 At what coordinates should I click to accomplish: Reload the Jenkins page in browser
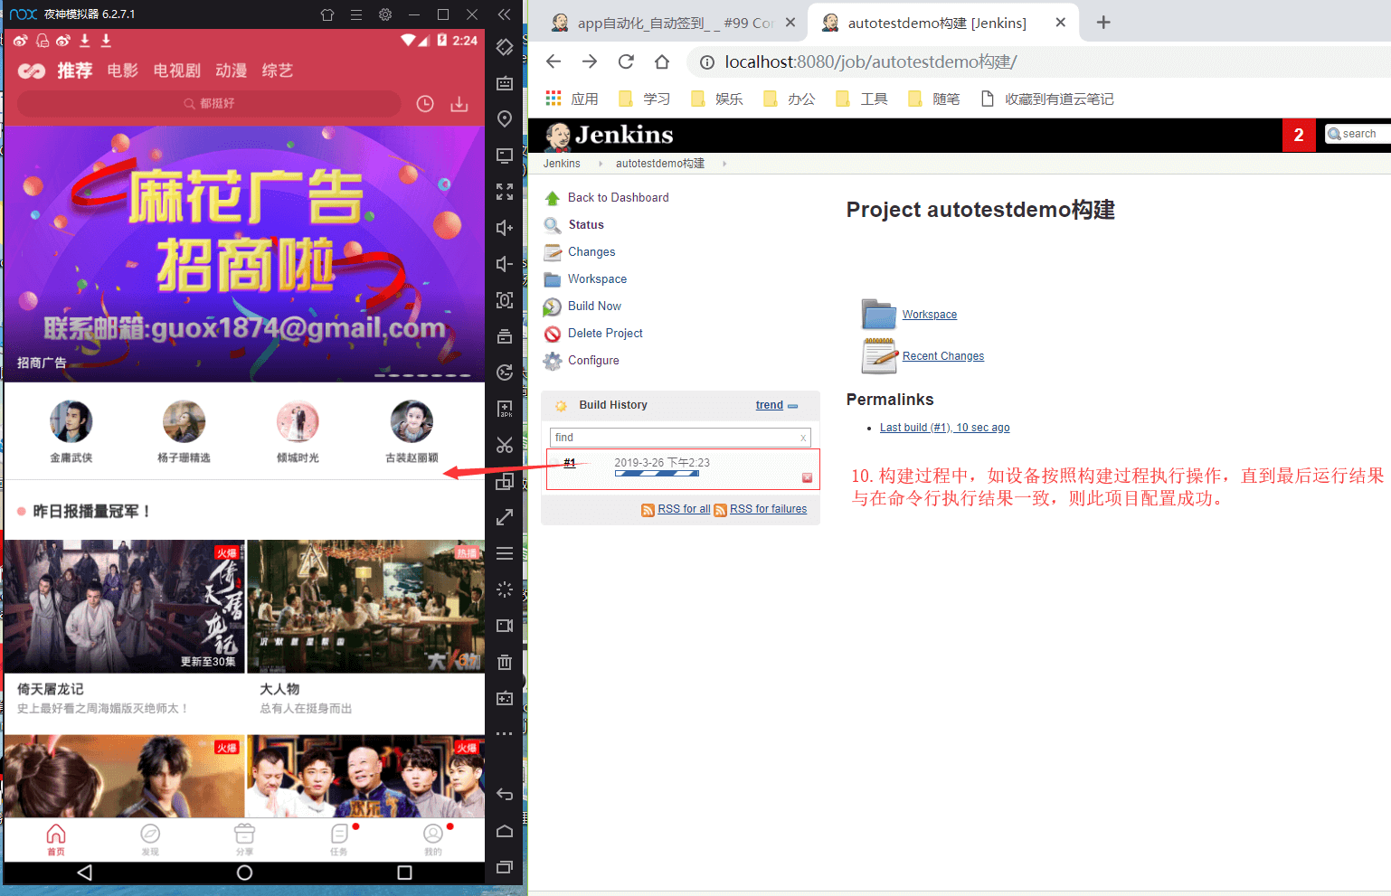(x=626, y=61)
